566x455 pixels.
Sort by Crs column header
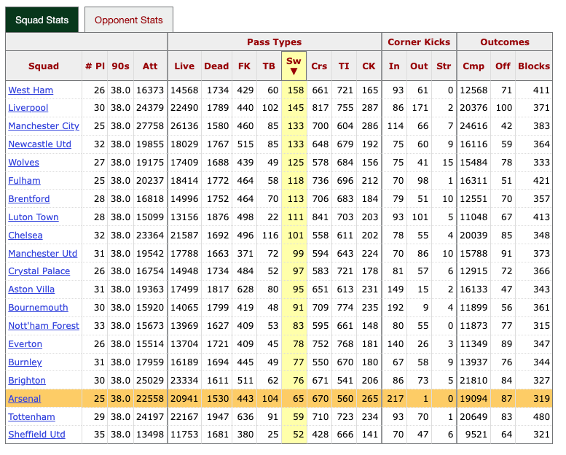pos(319,66)
